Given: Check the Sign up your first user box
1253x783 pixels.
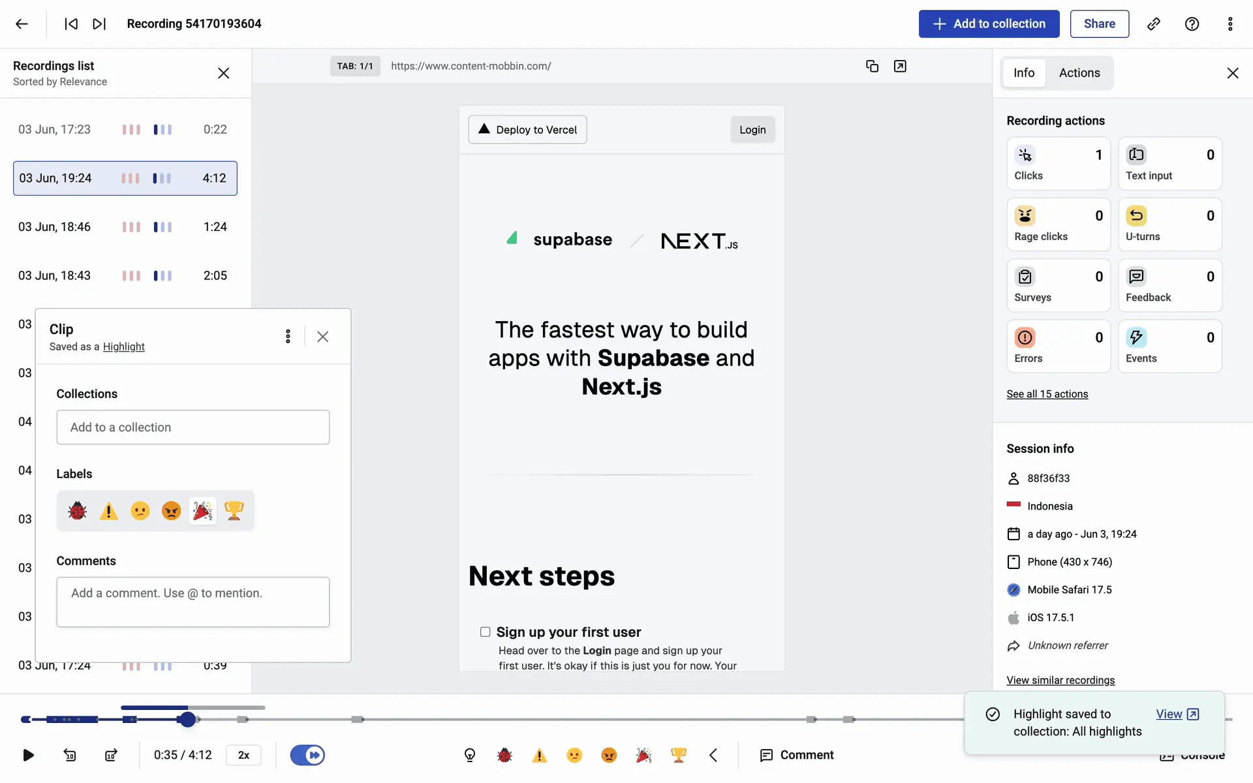Looking at the screenshot, I should point(485,632).
